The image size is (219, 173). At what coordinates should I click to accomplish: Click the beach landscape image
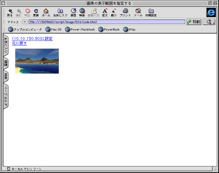click(37, 61)
